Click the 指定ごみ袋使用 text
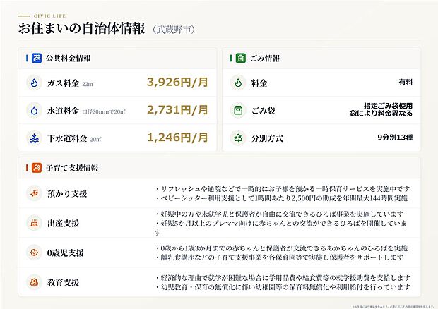Image resolution: width=438 pixels, height=309 pixels. tap(388, 106)
